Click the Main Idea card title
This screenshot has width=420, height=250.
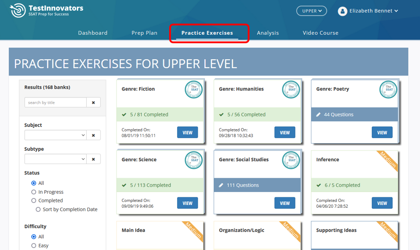click(133, 230)
